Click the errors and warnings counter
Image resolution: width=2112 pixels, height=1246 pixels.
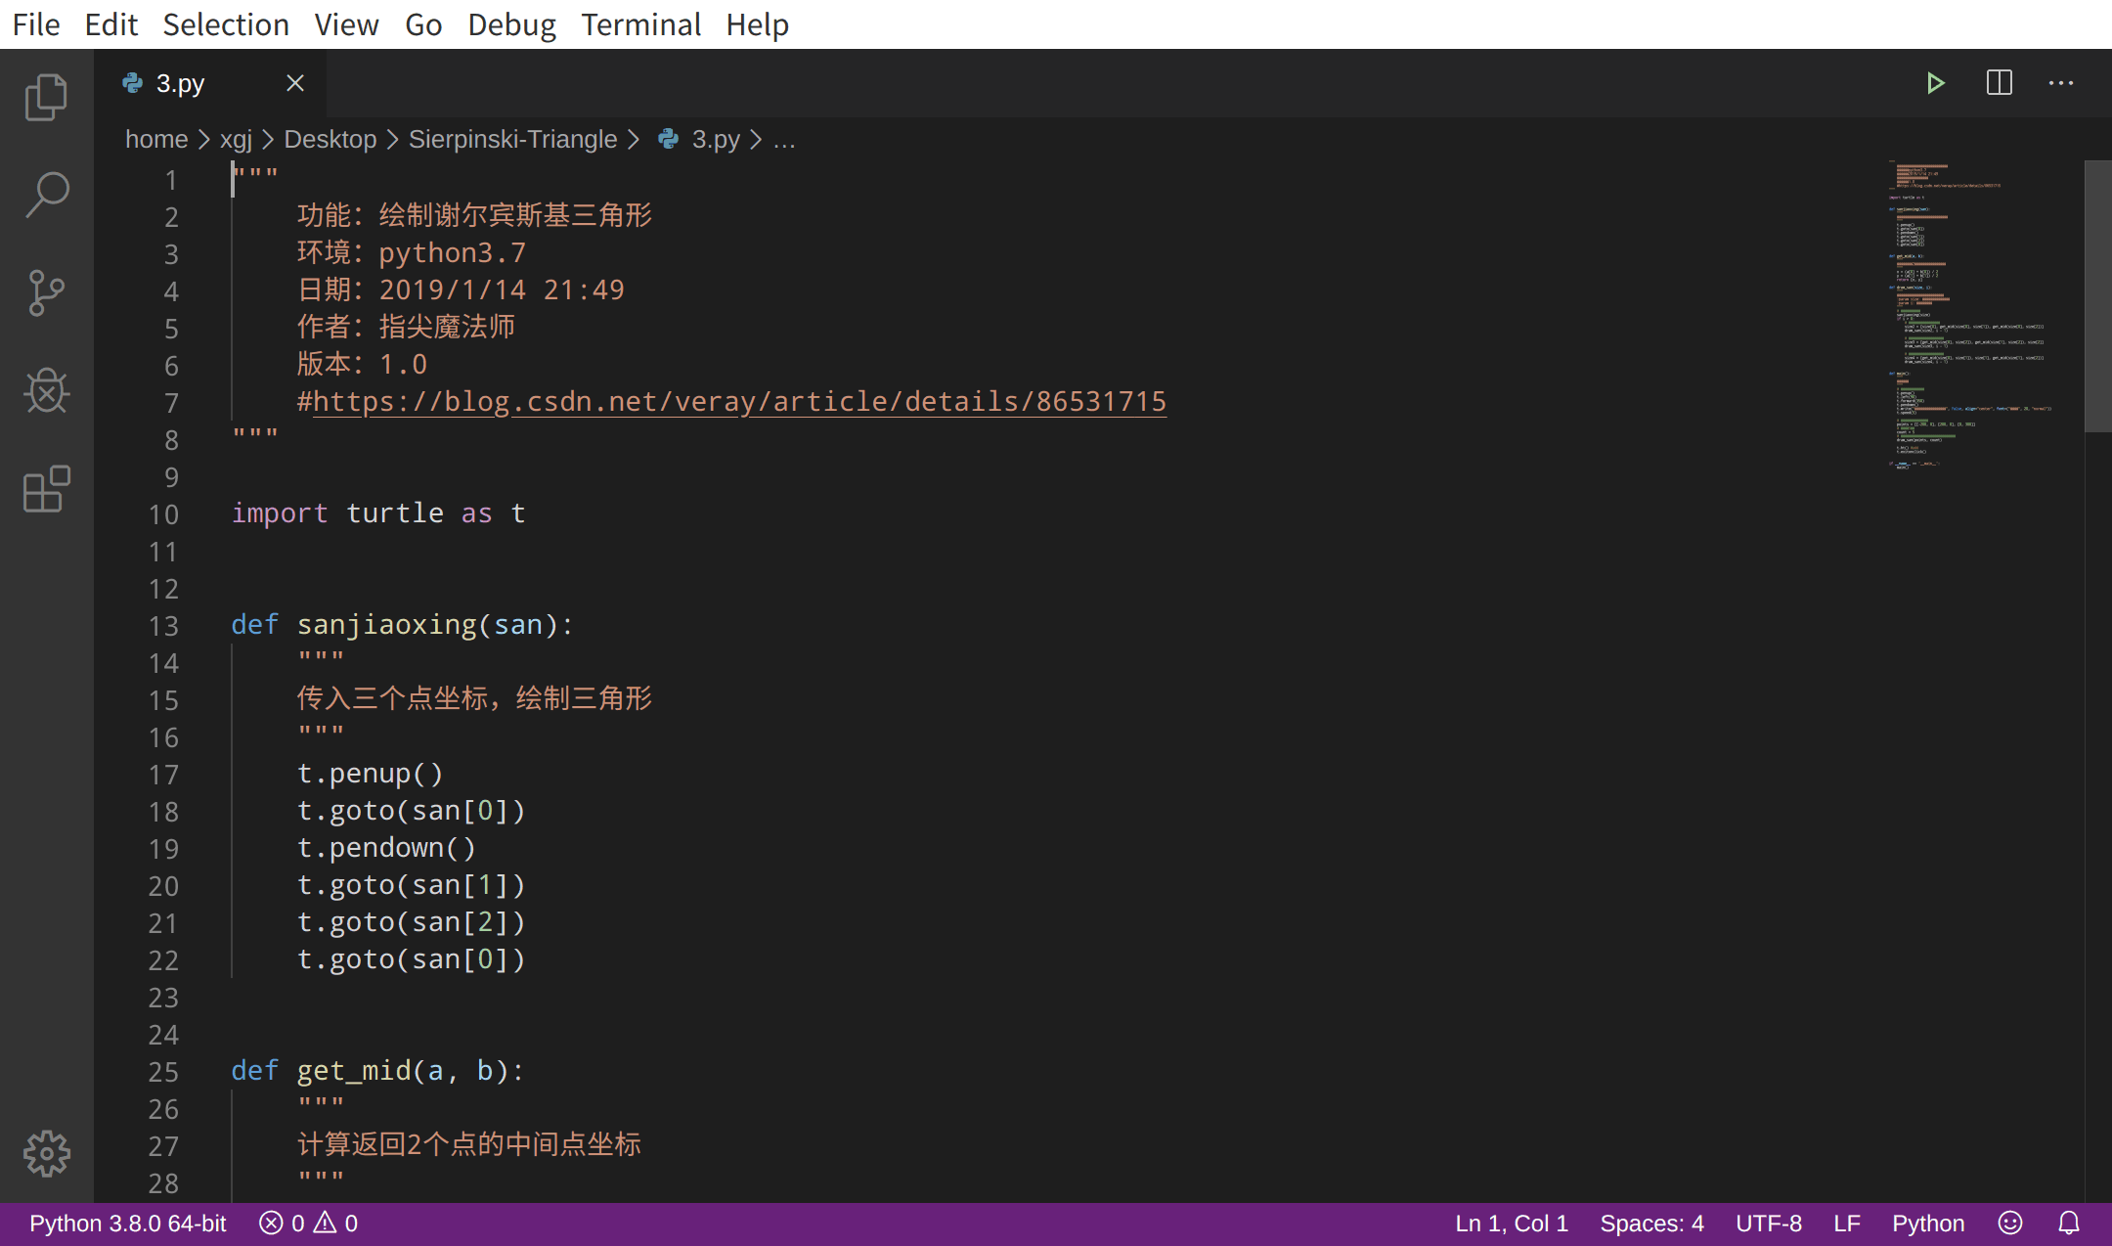308,1222
